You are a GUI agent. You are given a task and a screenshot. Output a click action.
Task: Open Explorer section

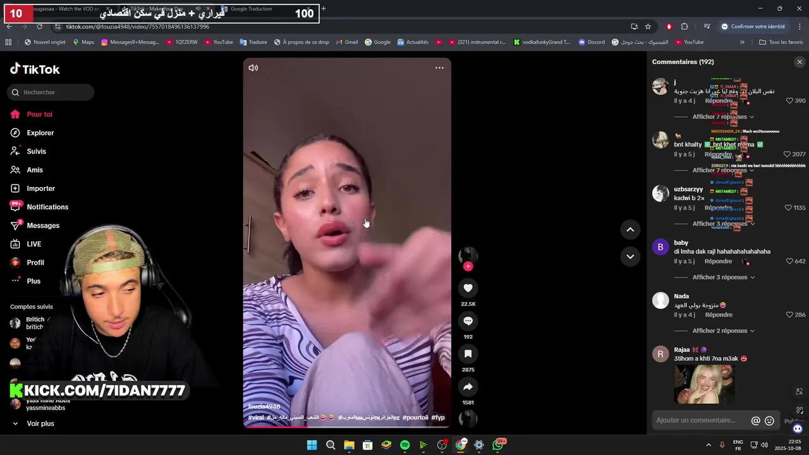point(32,133)
